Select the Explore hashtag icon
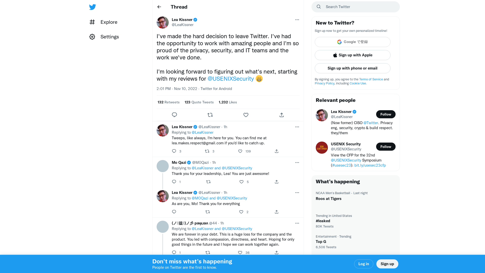Image resolution: width=485 pixels, height=273 pixels. [x=92, y=22]
